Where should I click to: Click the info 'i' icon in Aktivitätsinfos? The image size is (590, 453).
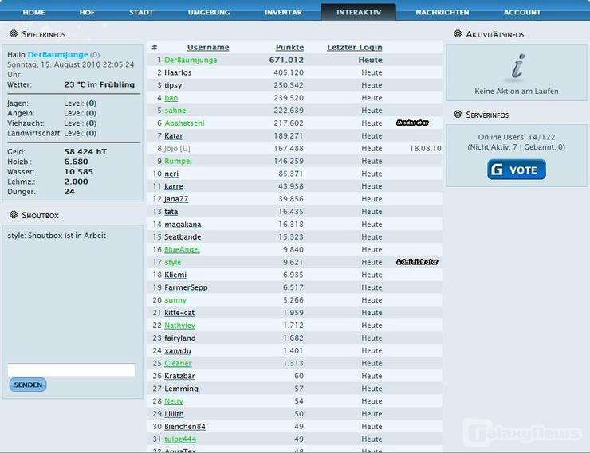click(x=517, y=67)
